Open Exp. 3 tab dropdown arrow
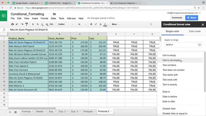Screen dimensions: 206x116 (80, 111)
